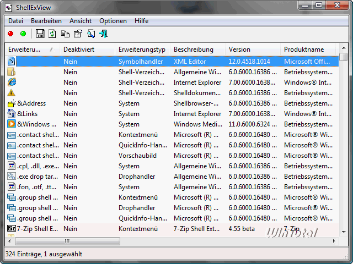Click the &Address entry icon
The height and width of the screenshot is (264, 353).
tap(12, 103)
